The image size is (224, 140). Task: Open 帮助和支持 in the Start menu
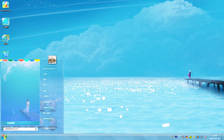(x=47, y=118)
